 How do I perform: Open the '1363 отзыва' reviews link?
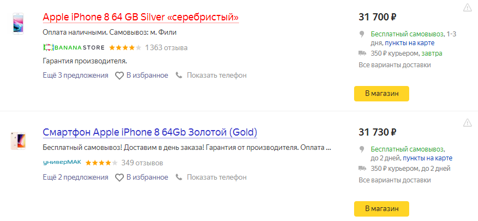click(x=166, y=47)
